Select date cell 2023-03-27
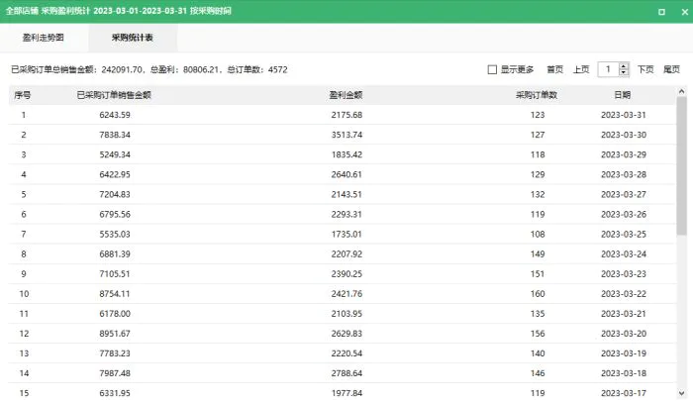This screenshot has width=693, height=401. (x=624, y=194)
